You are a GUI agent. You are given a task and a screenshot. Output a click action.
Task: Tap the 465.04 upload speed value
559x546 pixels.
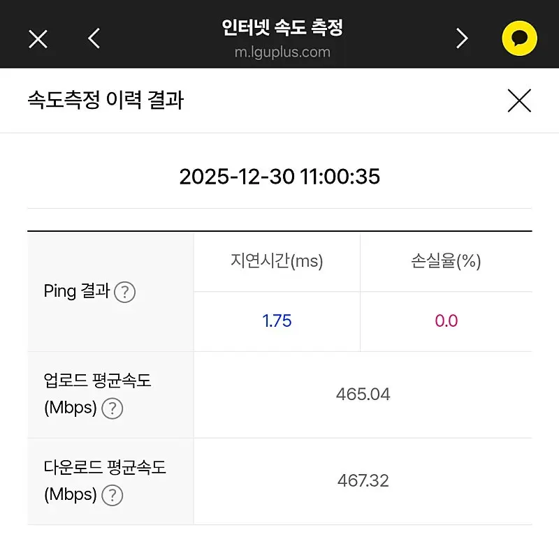point(363,394)
